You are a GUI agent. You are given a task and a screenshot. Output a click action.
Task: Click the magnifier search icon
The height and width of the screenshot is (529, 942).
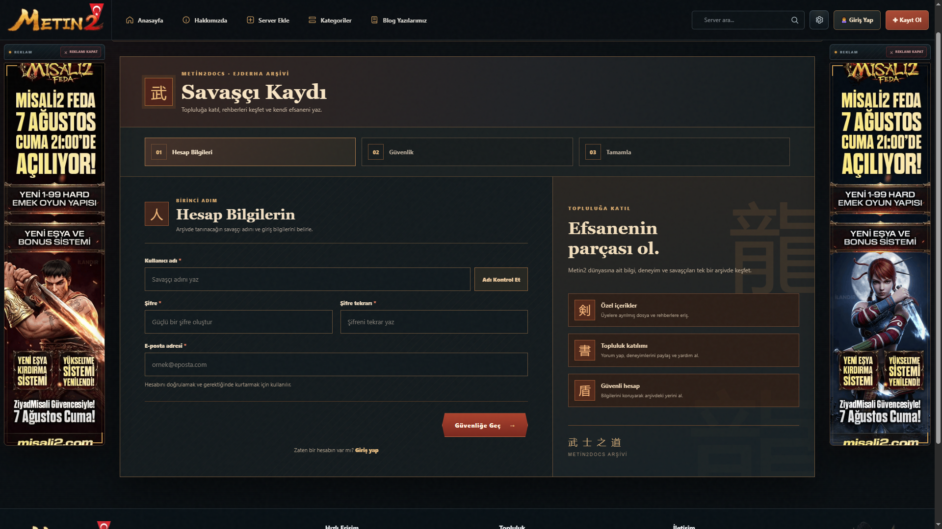[795, 20]
